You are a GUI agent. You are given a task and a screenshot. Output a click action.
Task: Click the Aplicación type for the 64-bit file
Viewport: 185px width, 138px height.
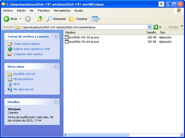(165, 42)
